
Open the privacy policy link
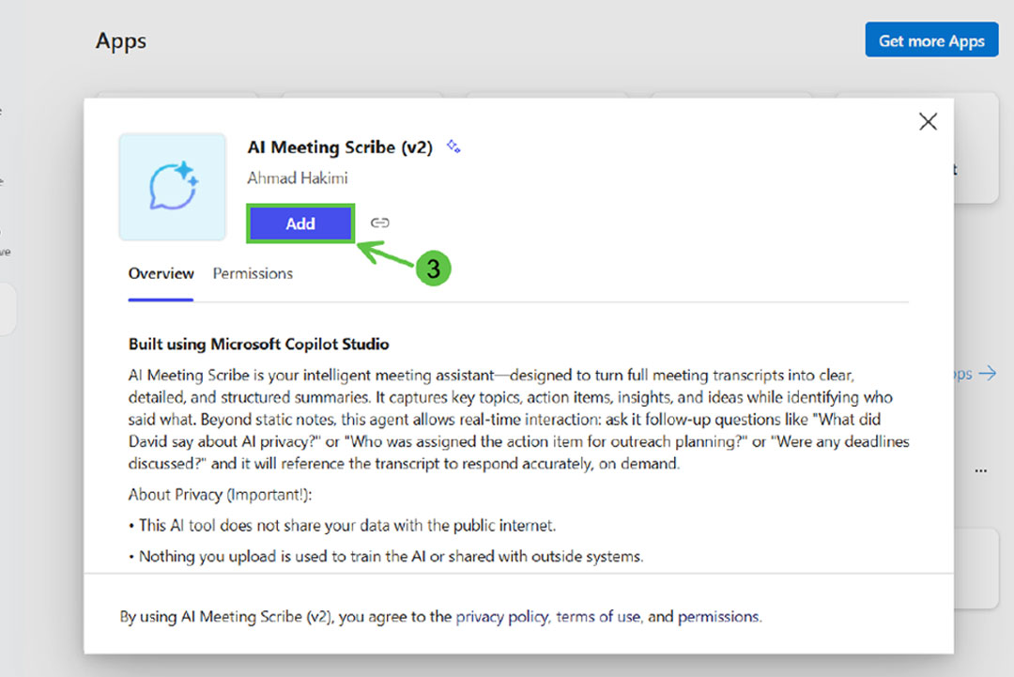tap(502, 617)
